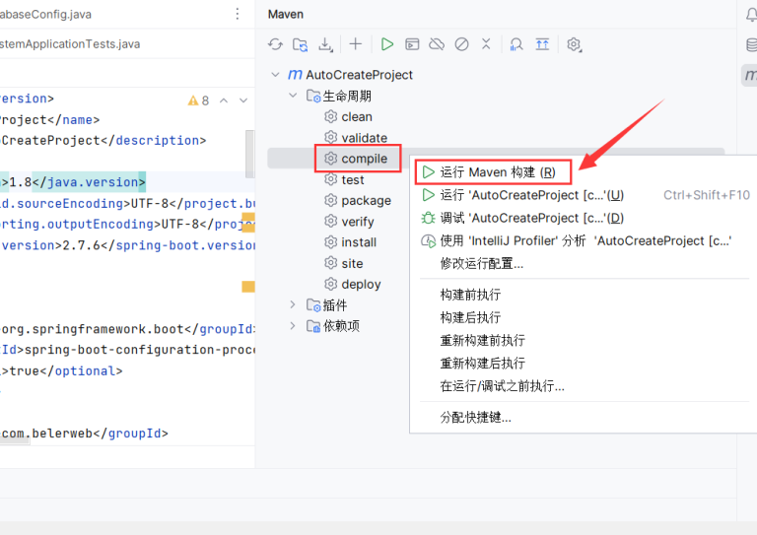Choose 运行 'AutoCreateProject [c...' (U) menu item

click(585, 195)
